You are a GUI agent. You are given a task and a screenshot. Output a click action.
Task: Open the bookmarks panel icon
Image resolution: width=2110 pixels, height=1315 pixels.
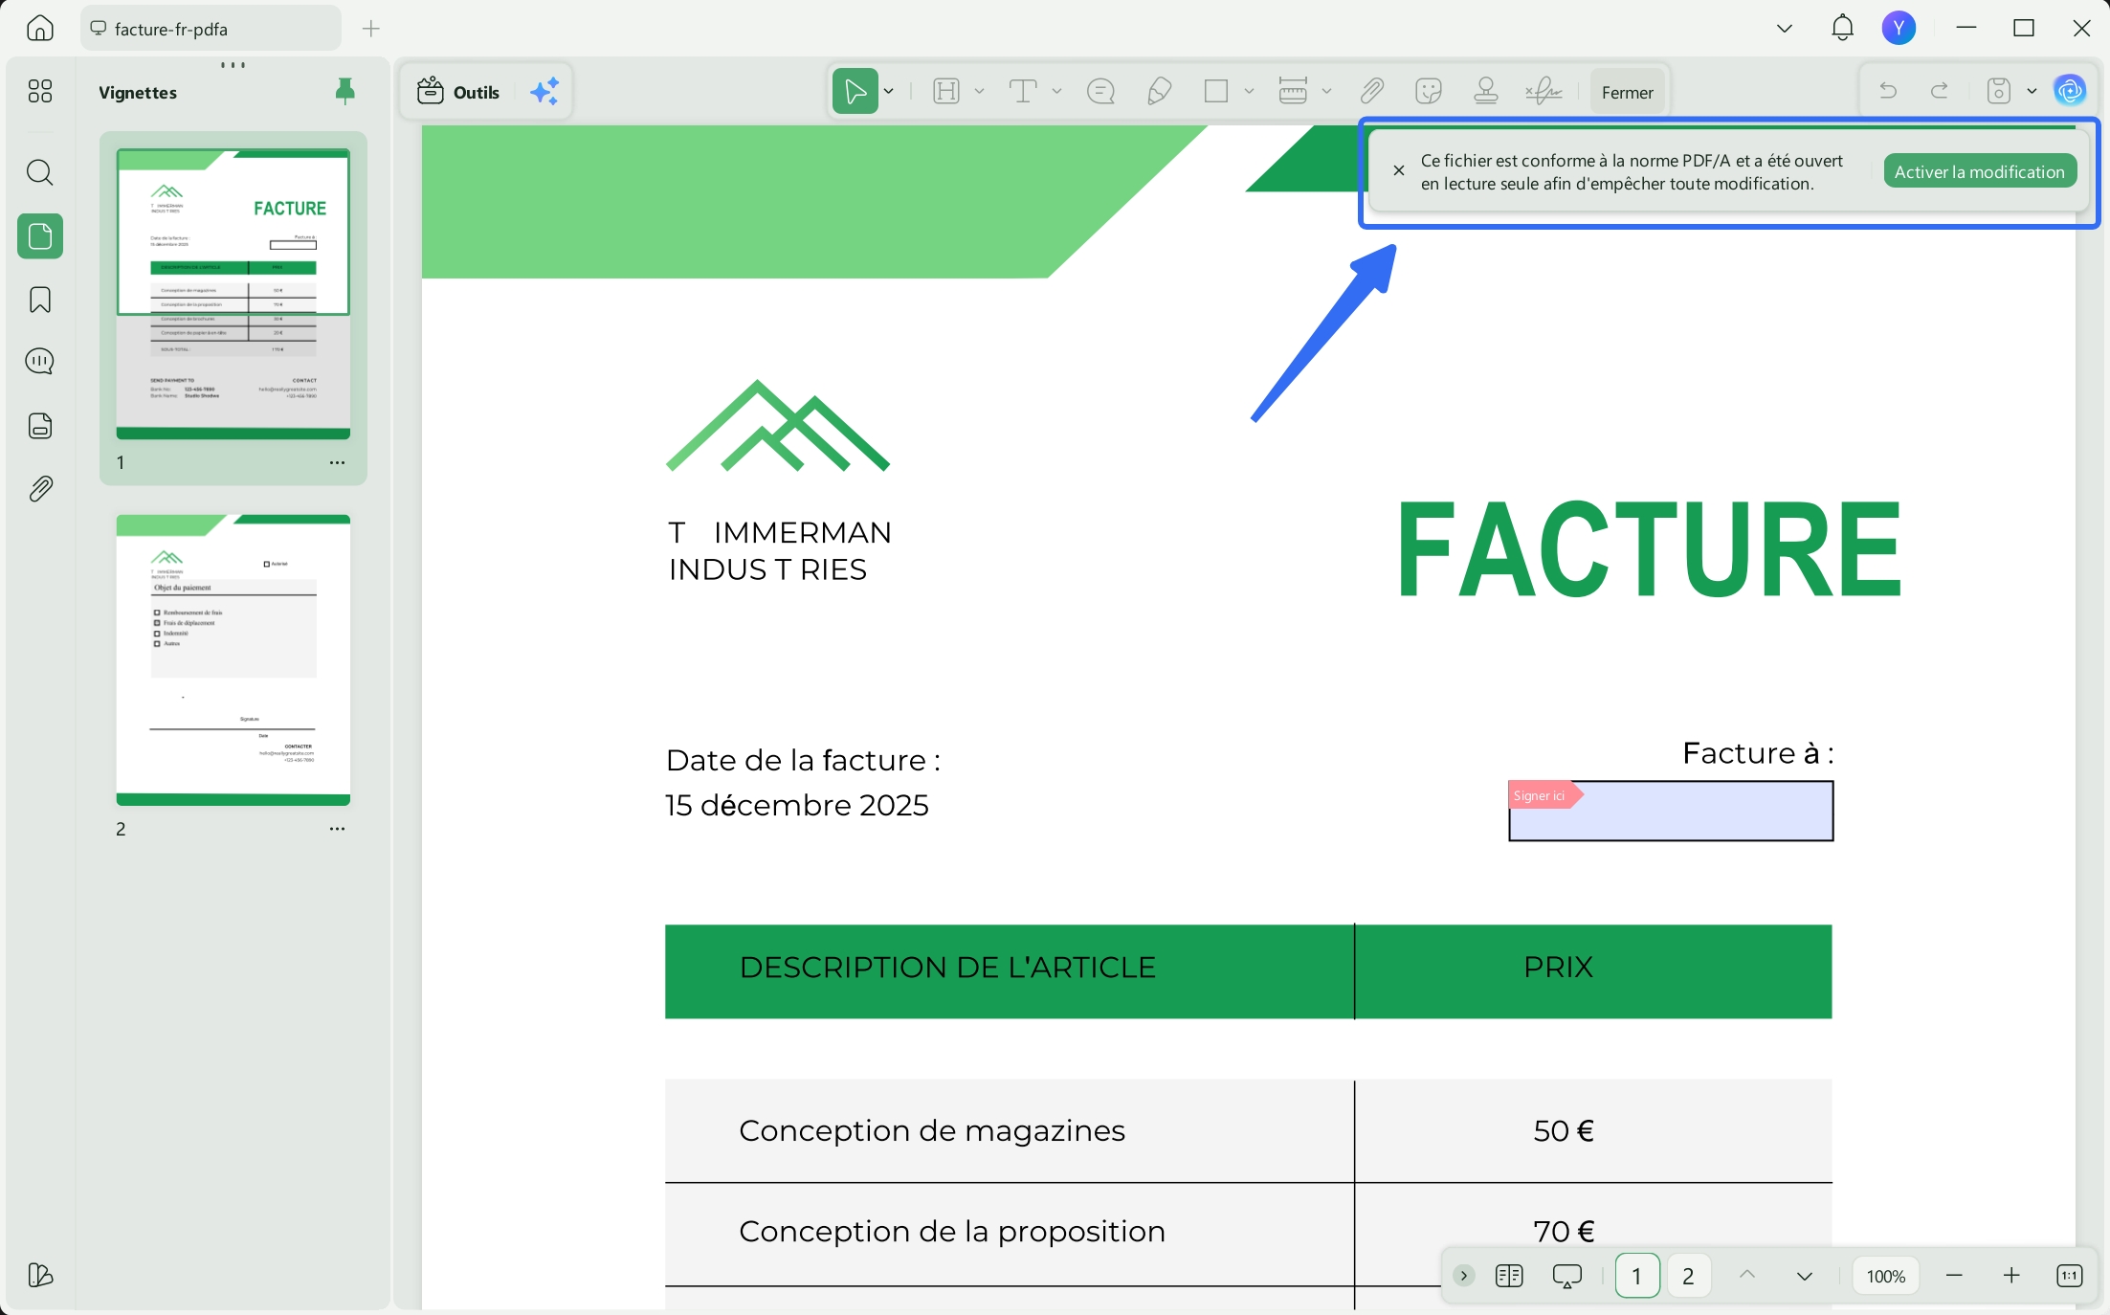click(40, 300)
